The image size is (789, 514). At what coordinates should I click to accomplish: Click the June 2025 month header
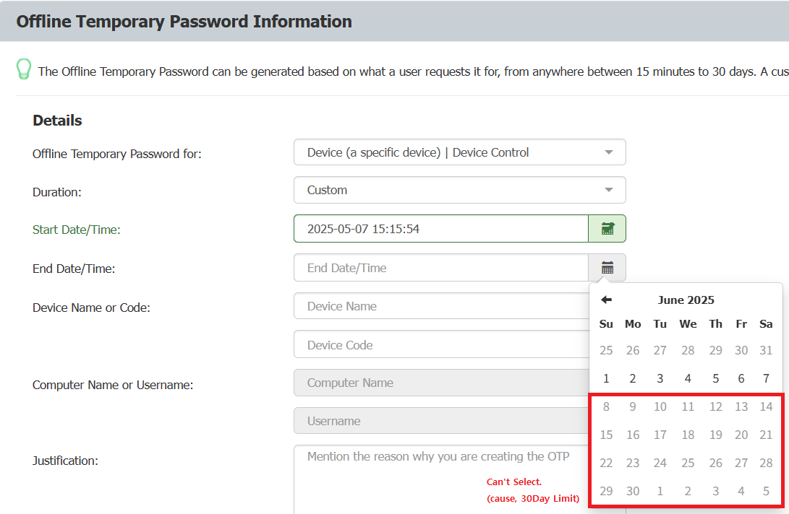(x=686, y=300)
